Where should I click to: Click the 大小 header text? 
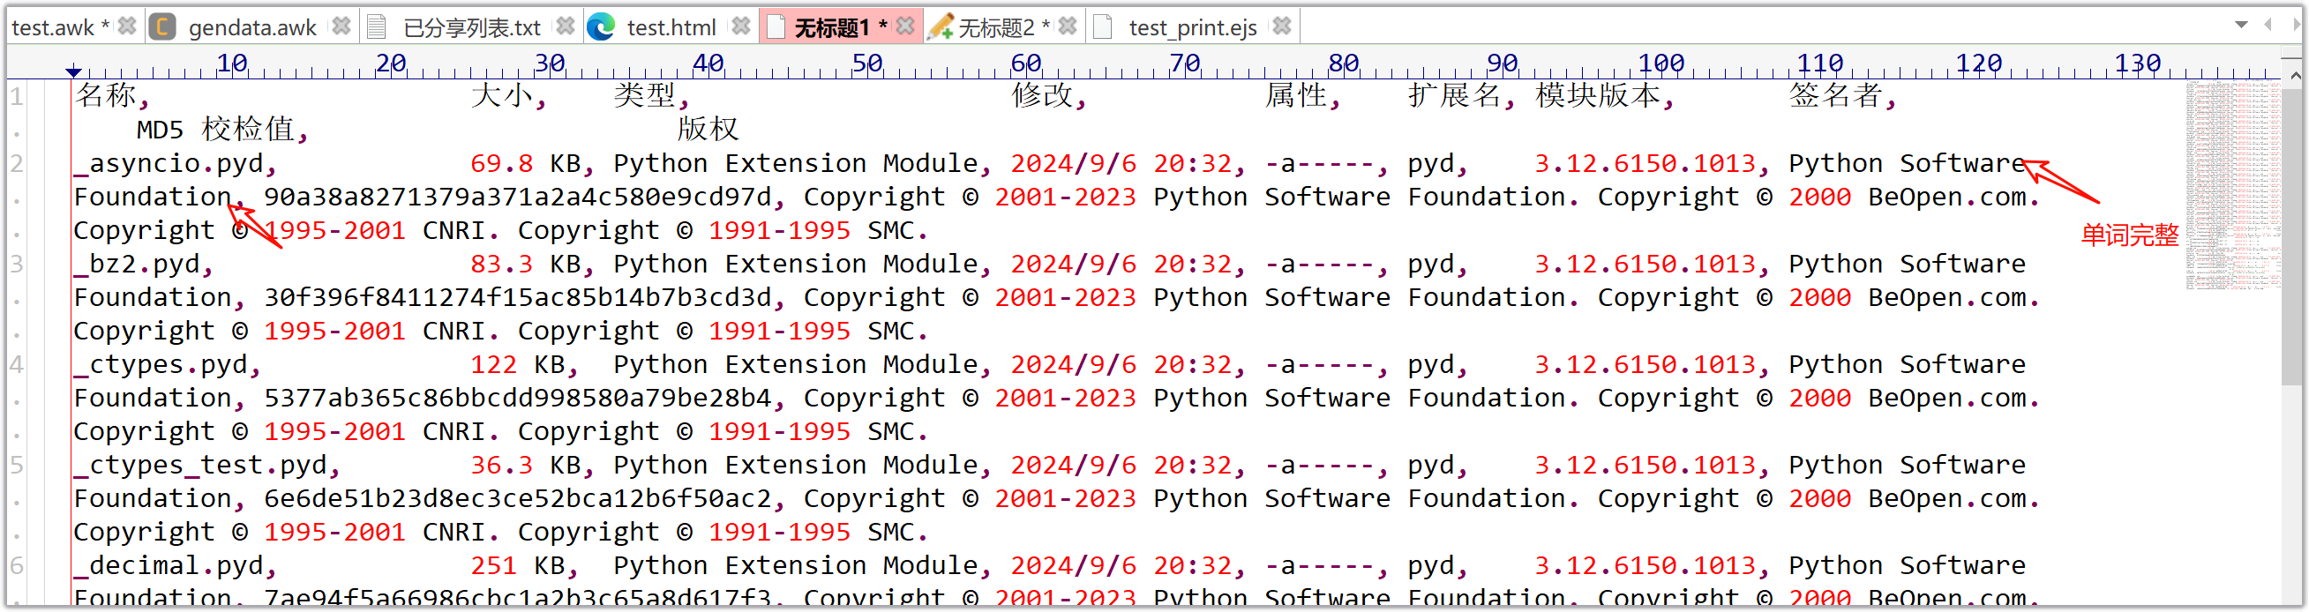[x=502, y=95]
